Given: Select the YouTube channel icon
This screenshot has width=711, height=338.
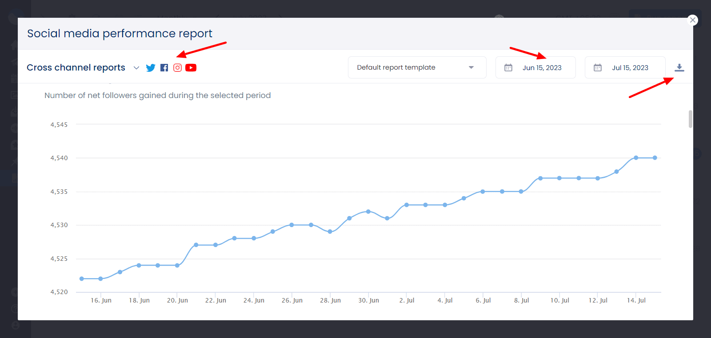Looking at the screenshot, I should (191, 68).
